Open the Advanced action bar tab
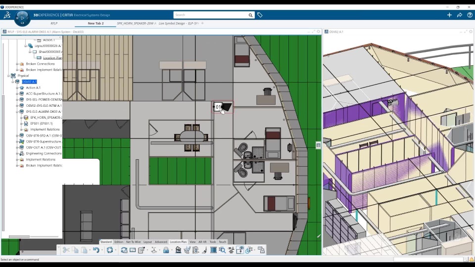 point(161,242)
